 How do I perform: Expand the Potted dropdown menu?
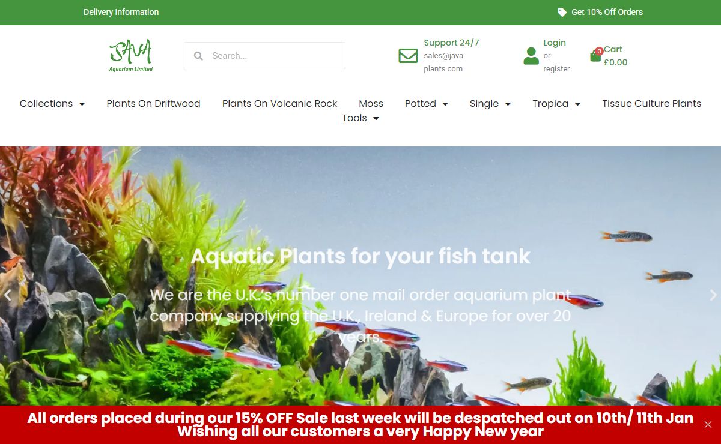427,103
